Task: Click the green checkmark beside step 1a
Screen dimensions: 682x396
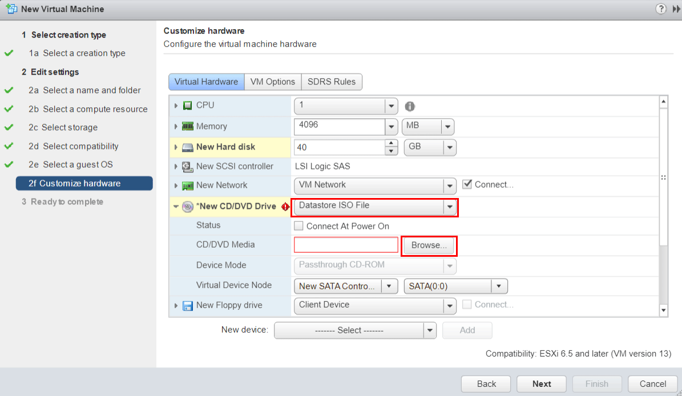Action: point(9,53)
